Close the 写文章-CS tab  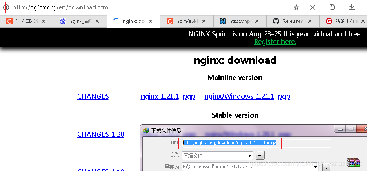click(x=44, y=21)
